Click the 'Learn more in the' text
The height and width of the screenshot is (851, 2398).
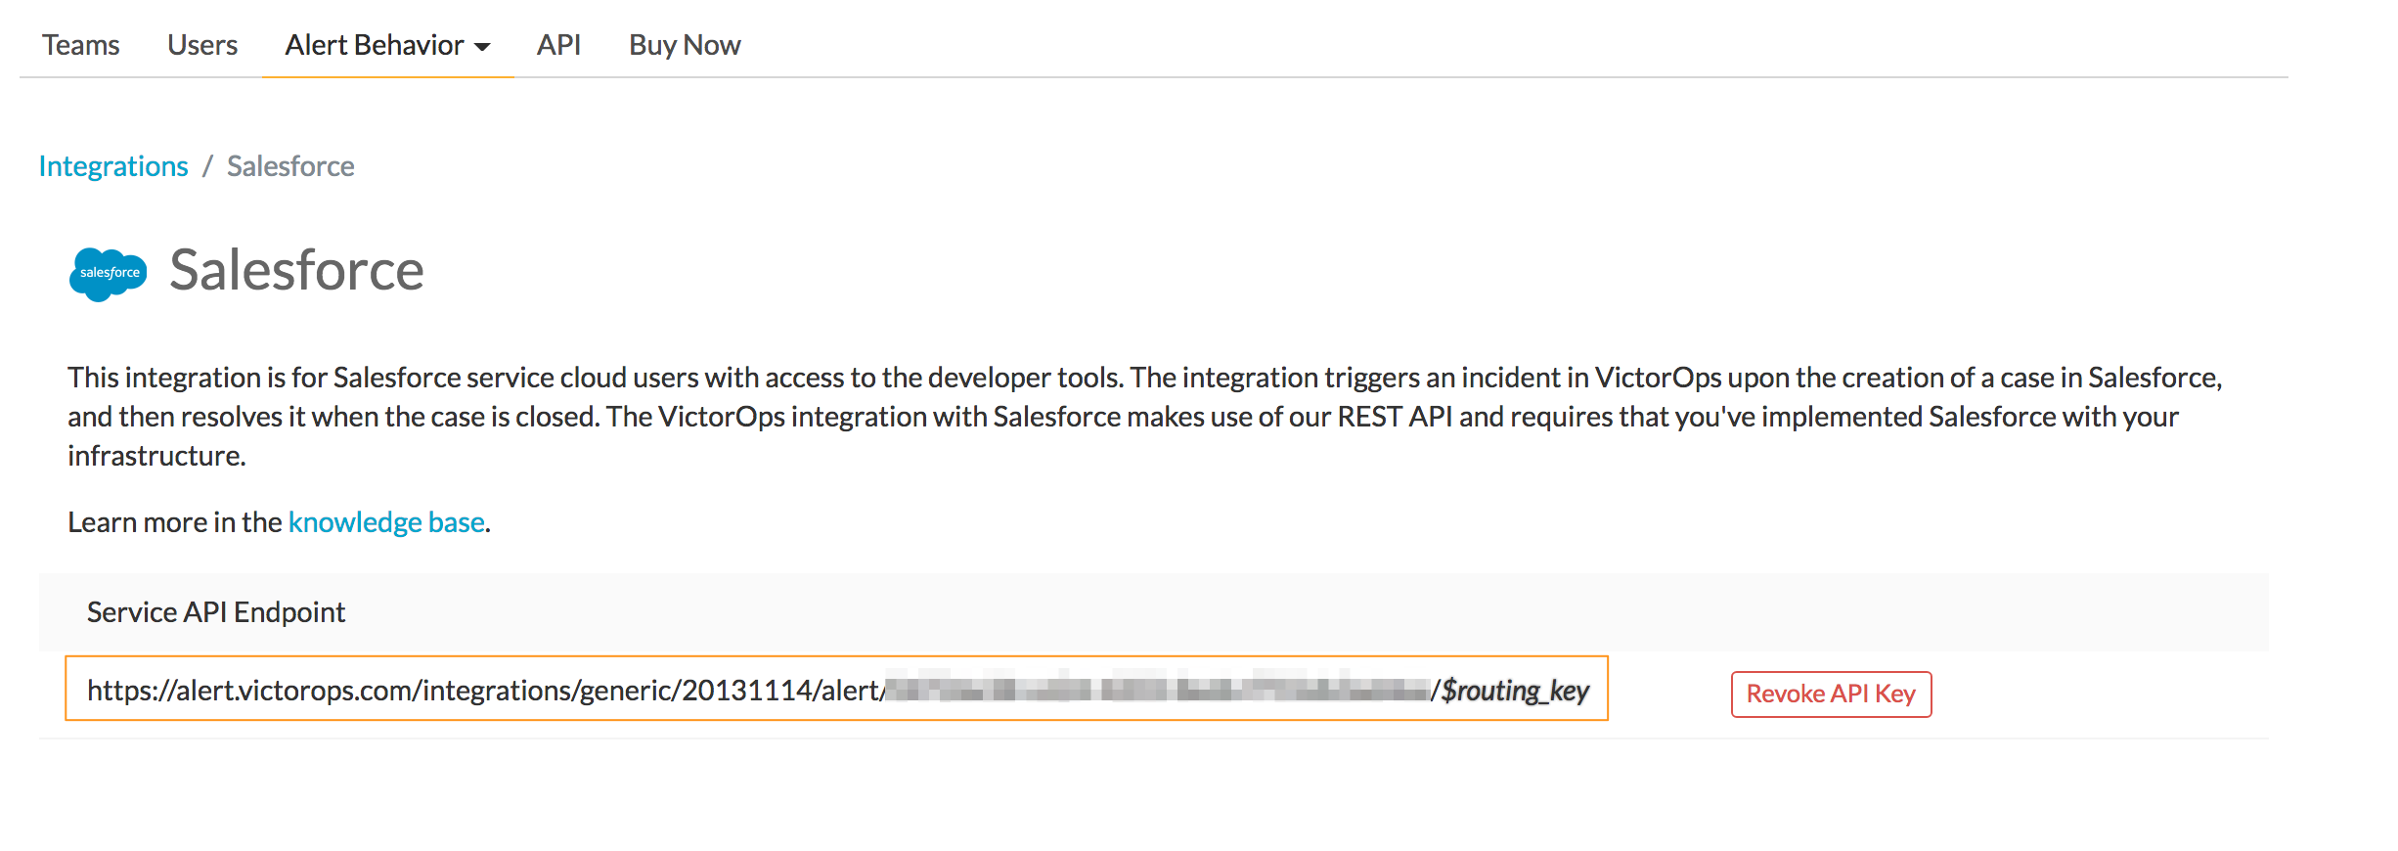[x=174, y=522]
